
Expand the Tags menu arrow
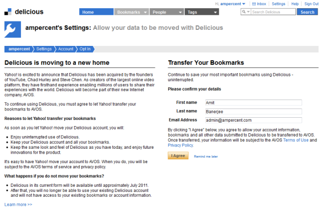215,12
